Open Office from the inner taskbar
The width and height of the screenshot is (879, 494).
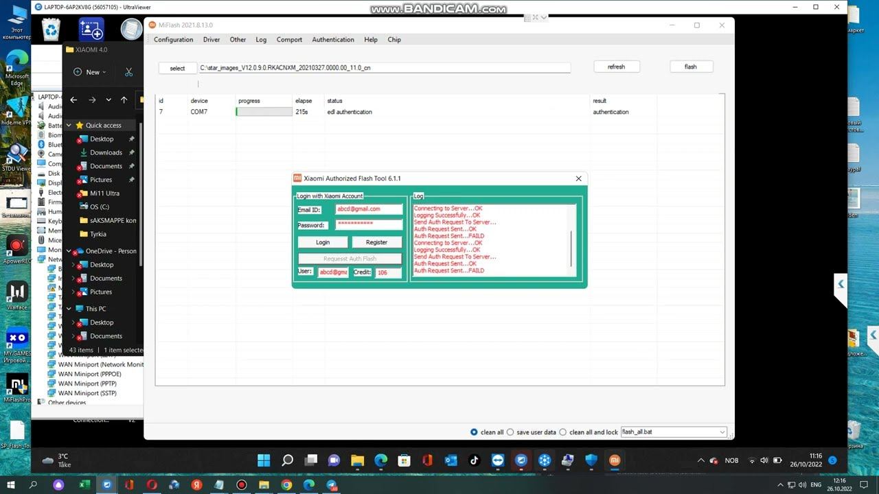pyautogui.click(x=427, y=460)
